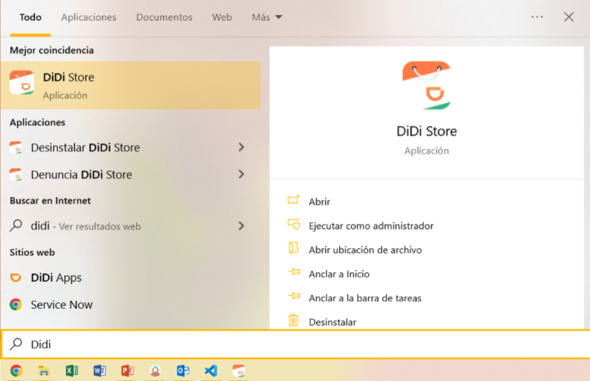Click the search field containing Didi
Viewport: 590px width, 381px height.
pyautogui.click(x=296, y=344)
